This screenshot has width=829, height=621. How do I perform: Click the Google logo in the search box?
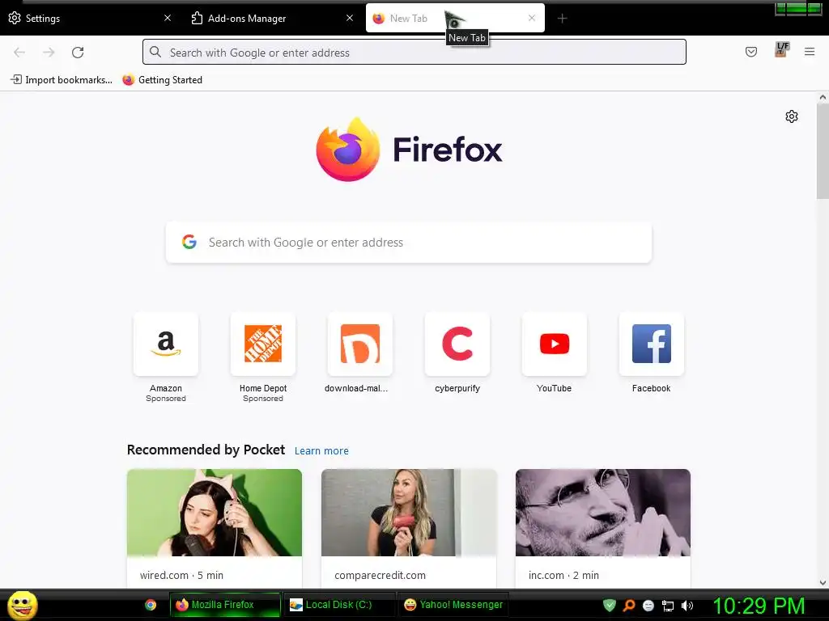pos(189,242)
